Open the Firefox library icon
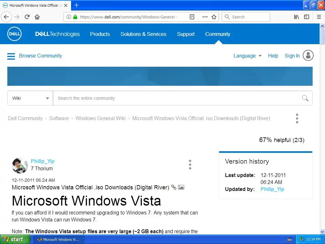This screenshot has height=244, width=325. point(296,17)
